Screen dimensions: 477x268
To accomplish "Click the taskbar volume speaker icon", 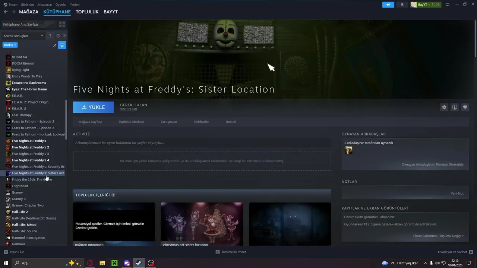I will [437, 263].
